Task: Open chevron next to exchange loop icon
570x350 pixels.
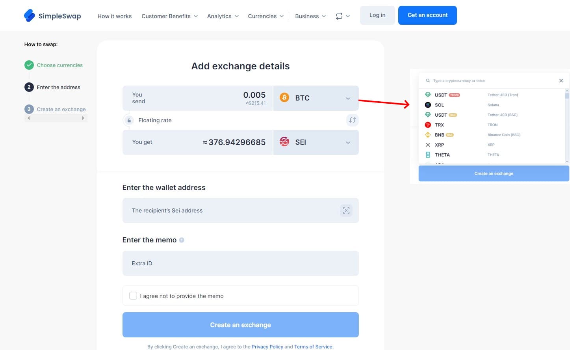Action: [x=348, y=16]
